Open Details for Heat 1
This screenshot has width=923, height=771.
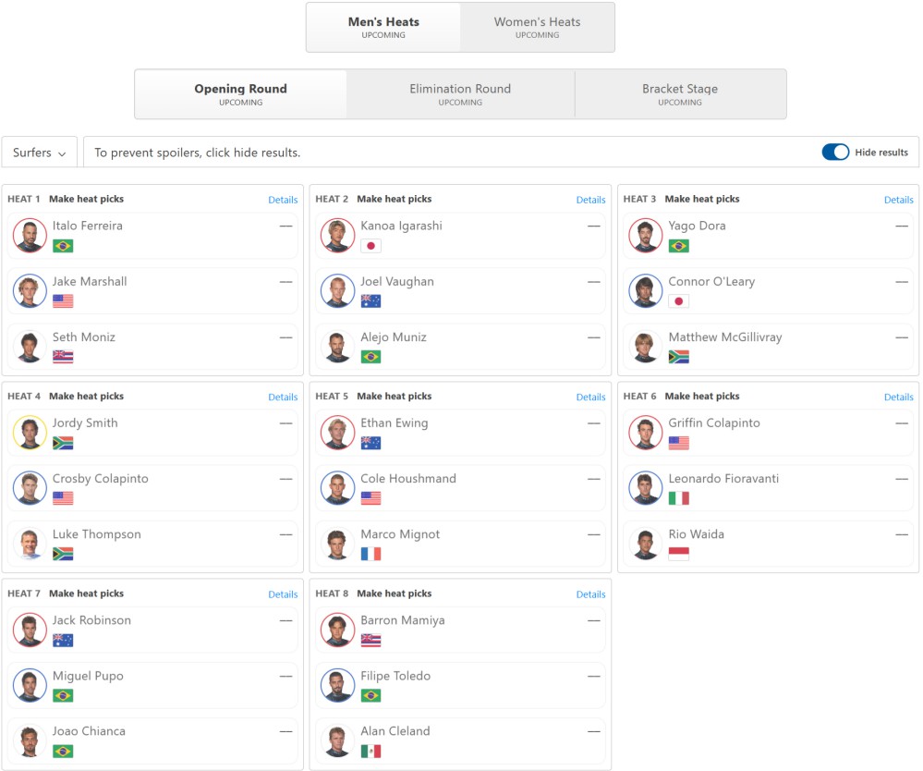pos(283,200)
